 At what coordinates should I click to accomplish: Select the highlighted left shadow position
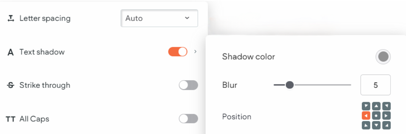click(x=366, y=116)
